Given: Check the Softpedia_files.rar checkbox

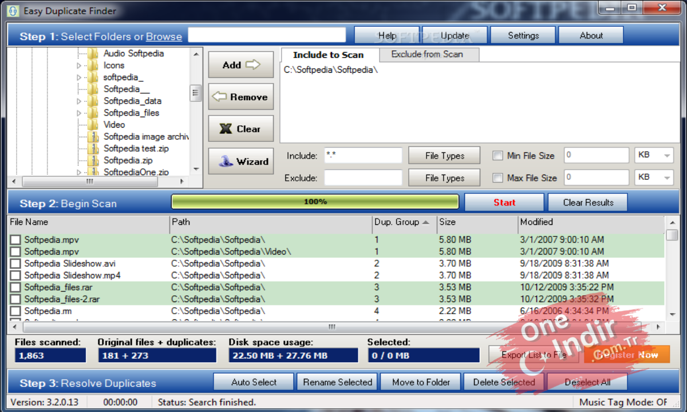Looking at the screenshot, I should (x=15, y=287).
